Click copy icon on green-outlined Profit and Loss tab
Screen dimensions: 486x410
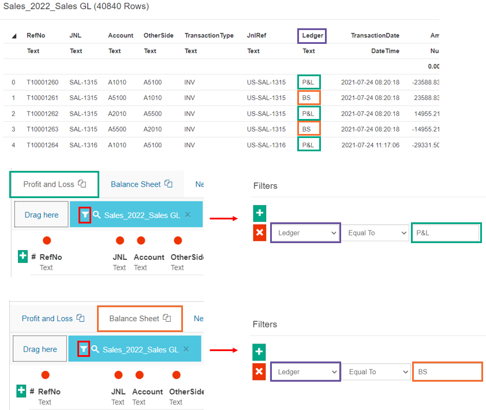click(x=82, y=184)
